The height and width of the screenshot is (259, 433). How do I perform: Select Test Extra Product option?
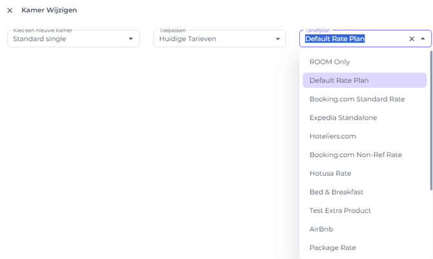[341, 211]
